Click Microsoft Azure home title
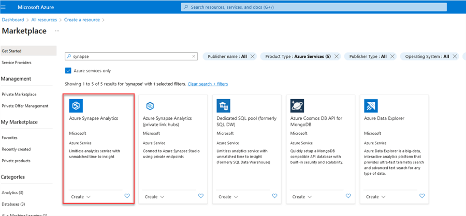The width and height of the screenshot is (466, 216). click(36, 7)
